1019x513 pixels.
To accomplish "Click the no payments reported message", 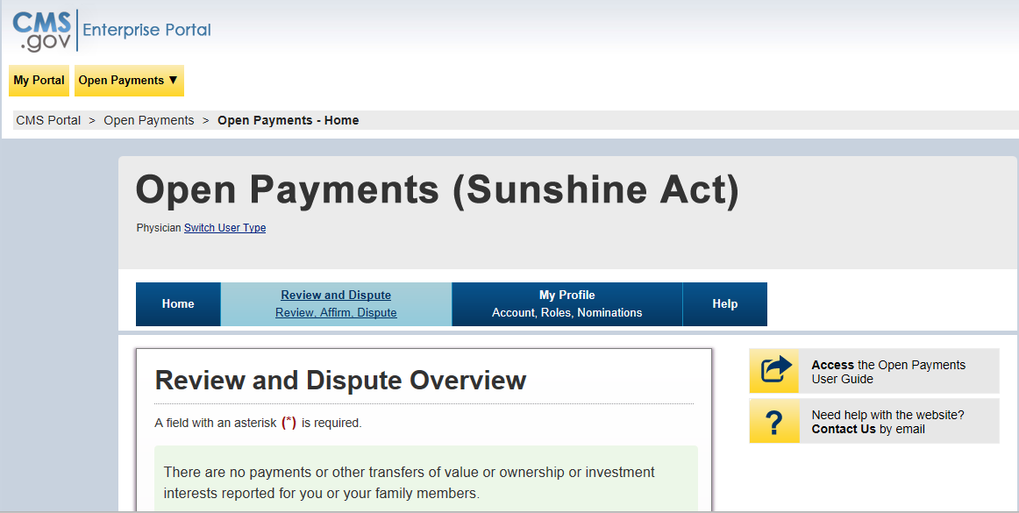I will [410, 482].
